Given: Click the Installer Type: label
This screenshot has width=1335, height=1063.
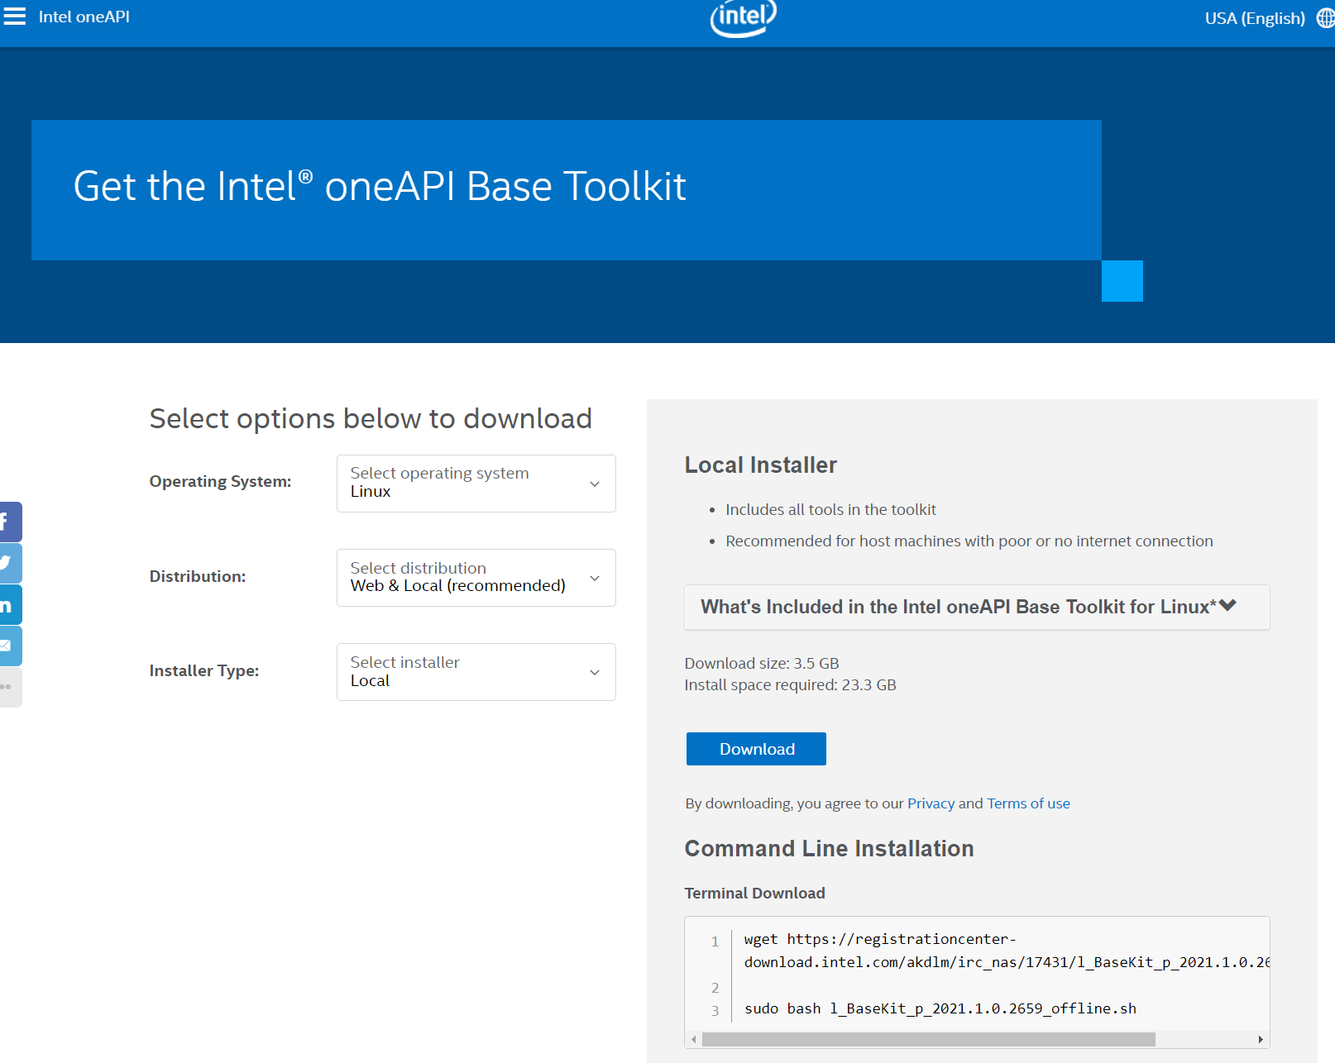Looking at the screenshot, I should tap(204, 670).
